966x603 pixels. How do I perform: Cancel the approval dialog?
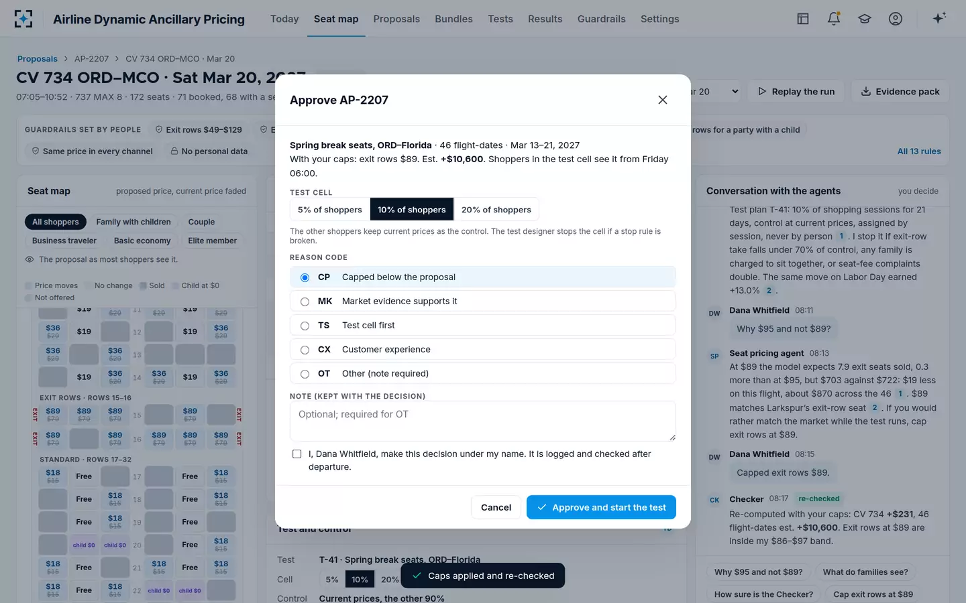point(496,507)
